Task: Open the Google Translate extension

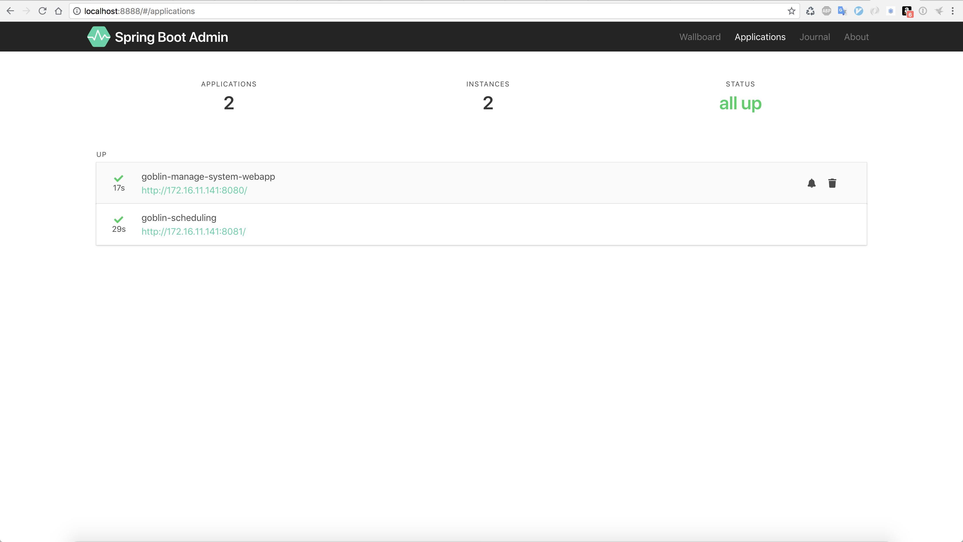Action: [x=842, y=11]
